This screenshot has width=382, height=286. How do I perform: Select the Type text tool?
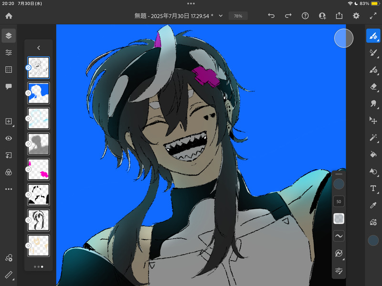(373, 188)
